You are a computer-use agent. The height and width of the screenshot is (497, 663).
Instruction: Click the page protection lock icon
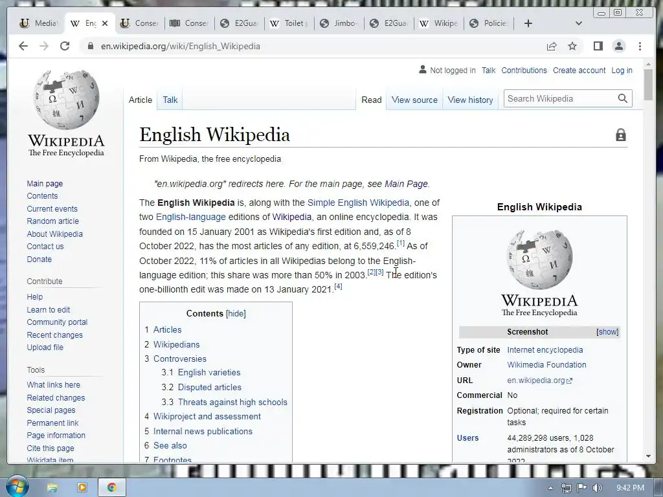(620, 135)
